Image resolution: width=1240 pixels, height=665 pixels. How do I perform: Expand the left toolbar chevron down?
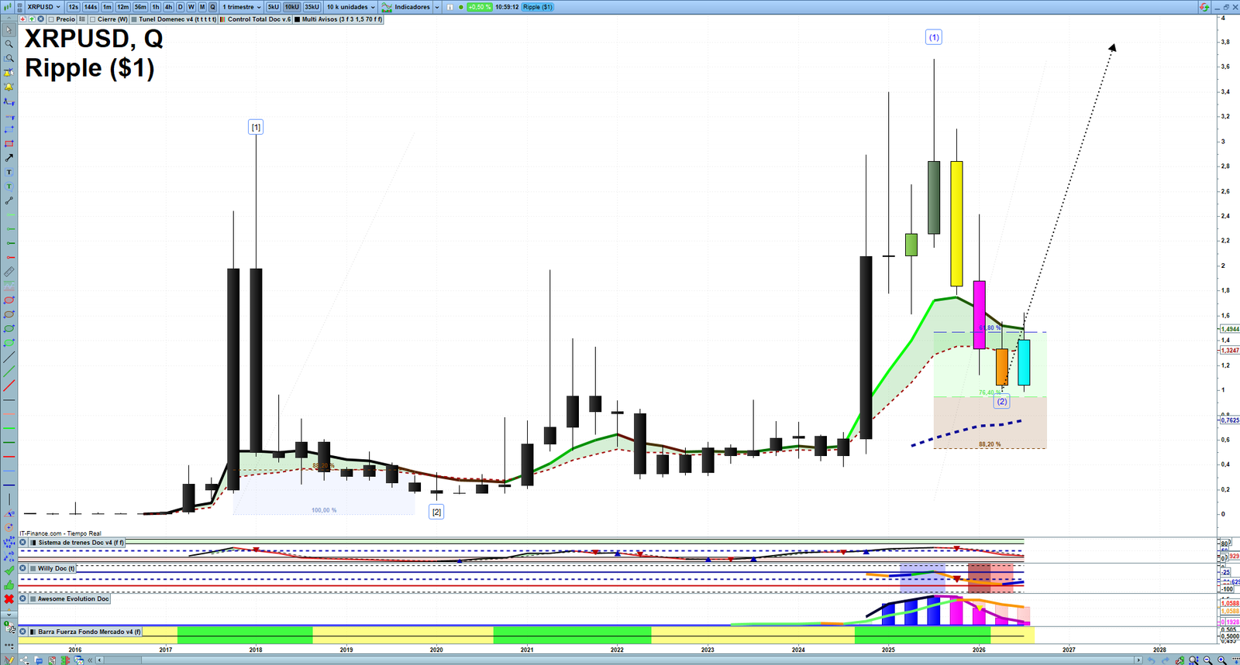(9, 615)
